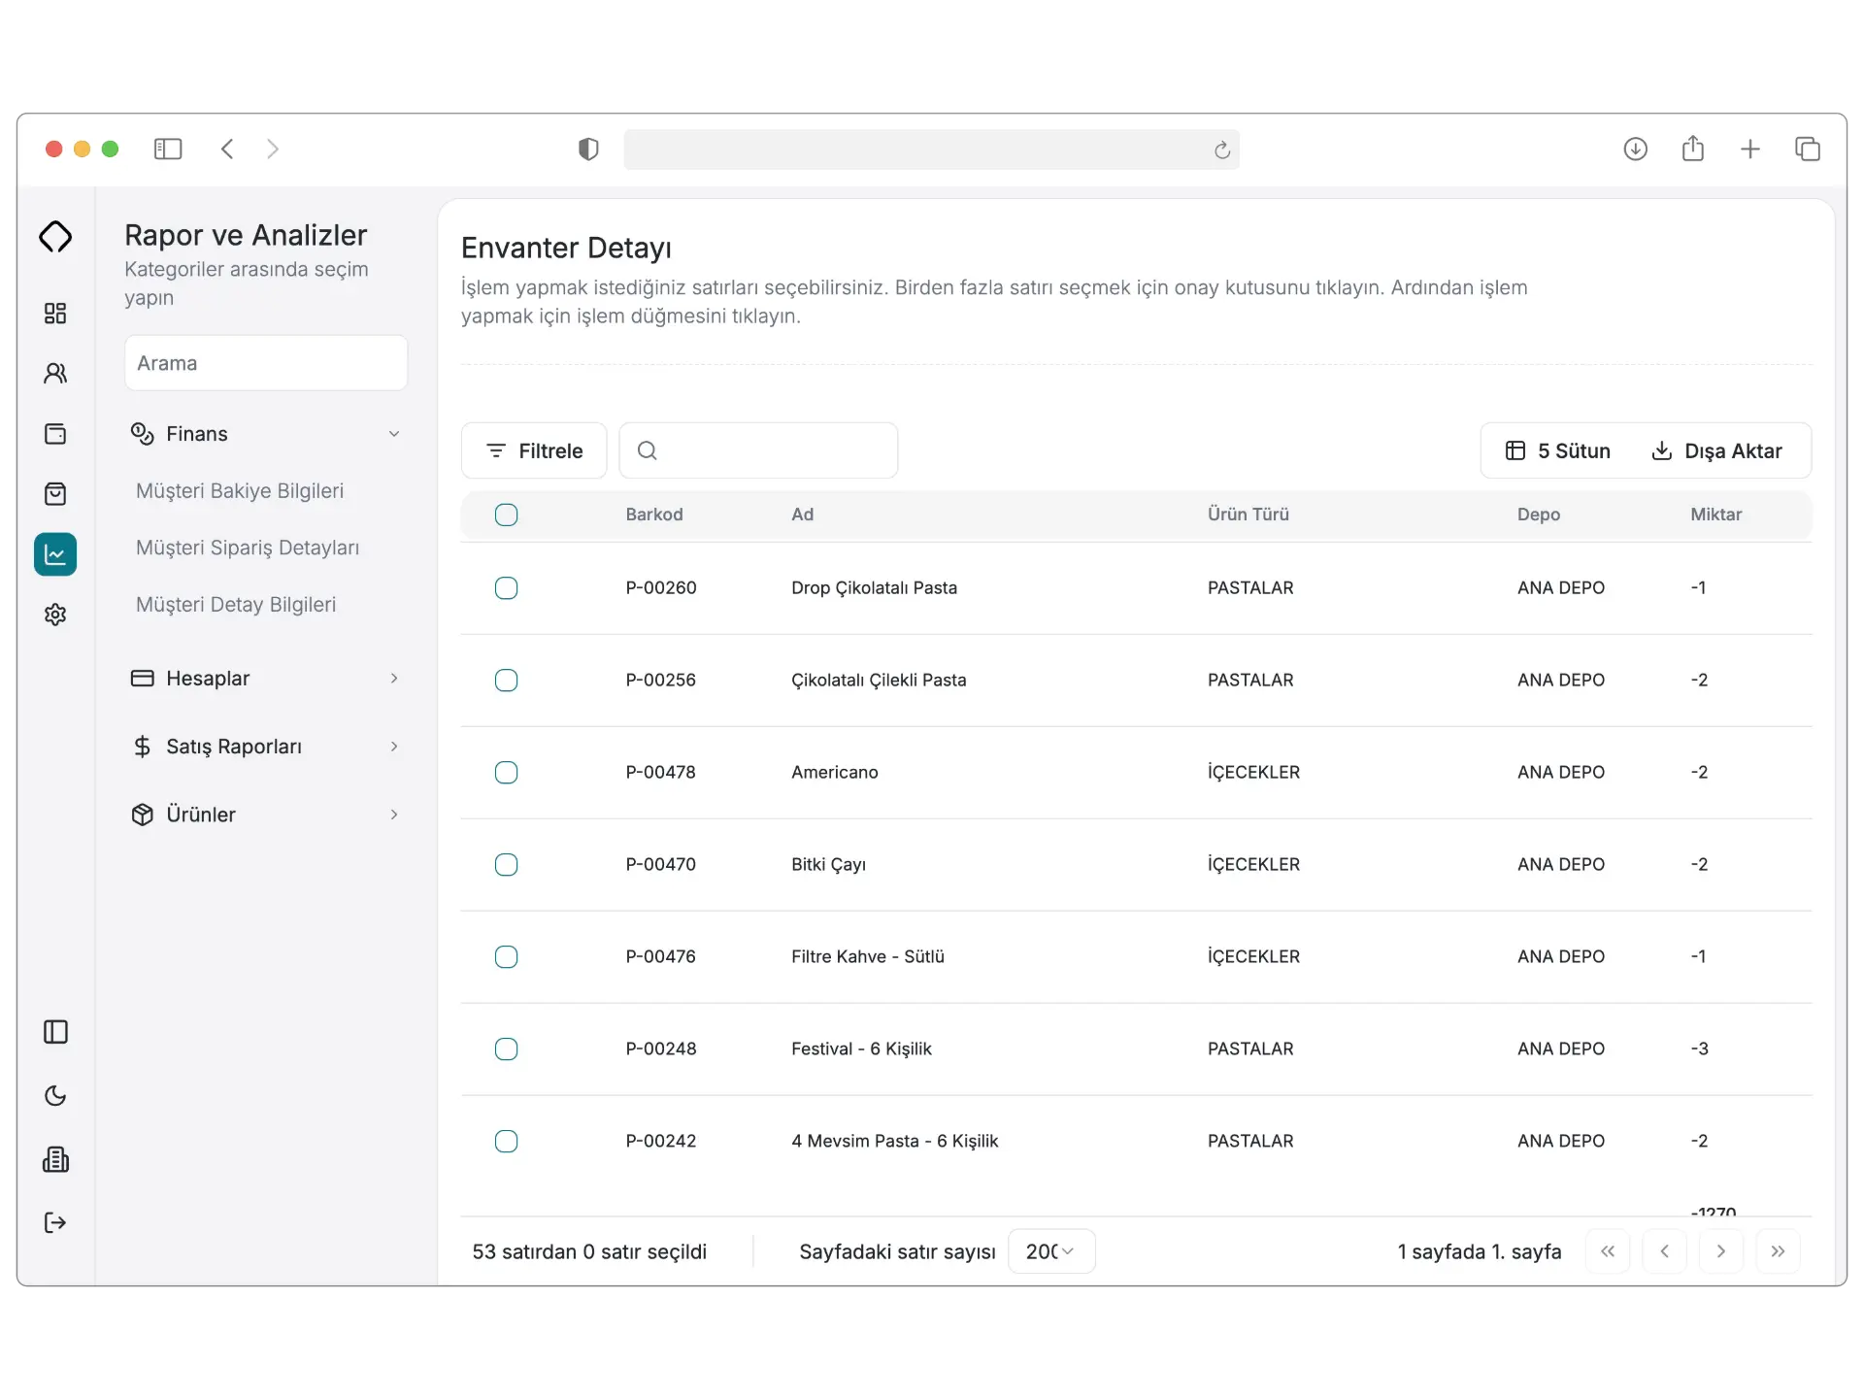
Task: Check the select-all checkbox in table header
Action: (x=506, y=515)
